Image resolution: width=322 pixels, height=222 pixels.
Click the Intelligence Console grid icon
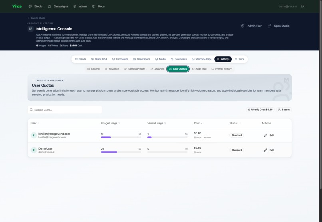point(30,29)
